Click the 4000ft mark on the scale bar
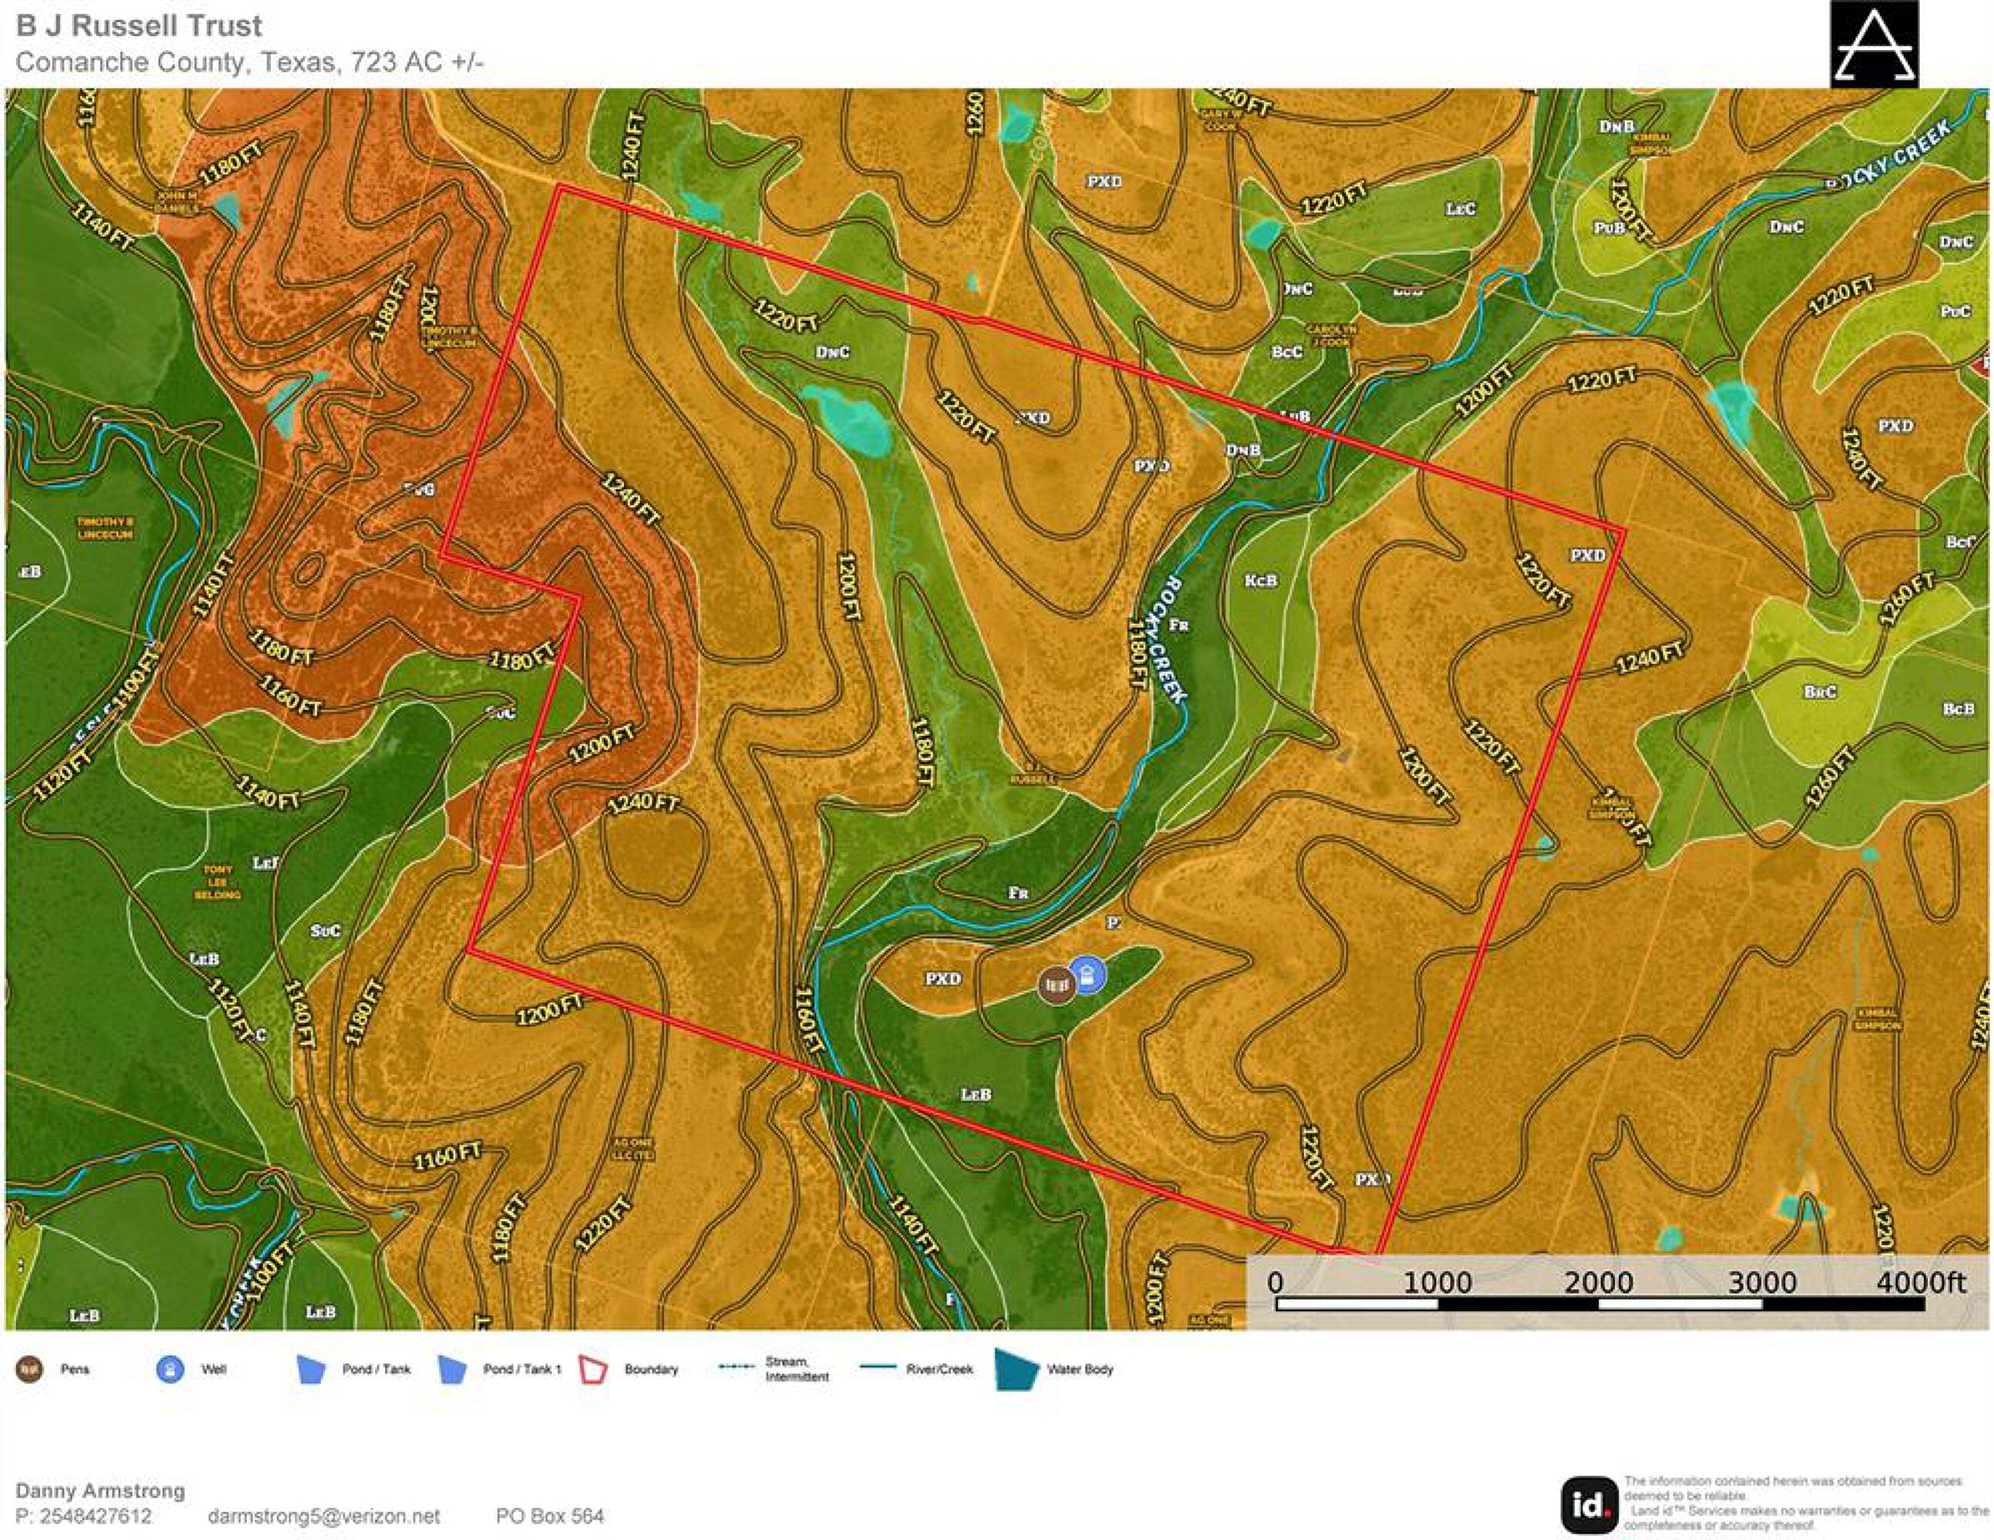 [x=1920, y=1283]
